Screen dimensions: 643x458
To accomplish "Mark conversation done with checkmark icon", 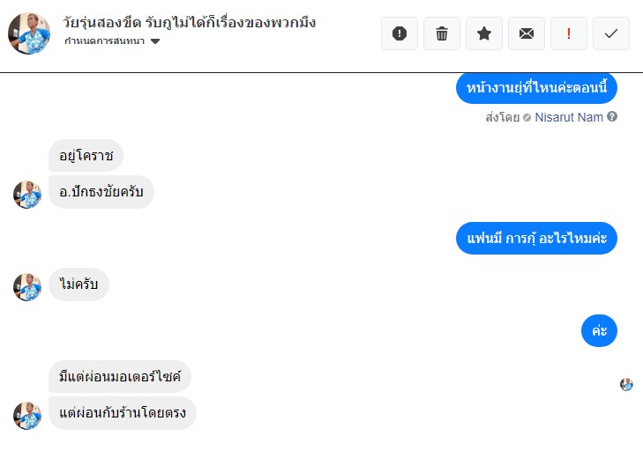I will (611, 33).
